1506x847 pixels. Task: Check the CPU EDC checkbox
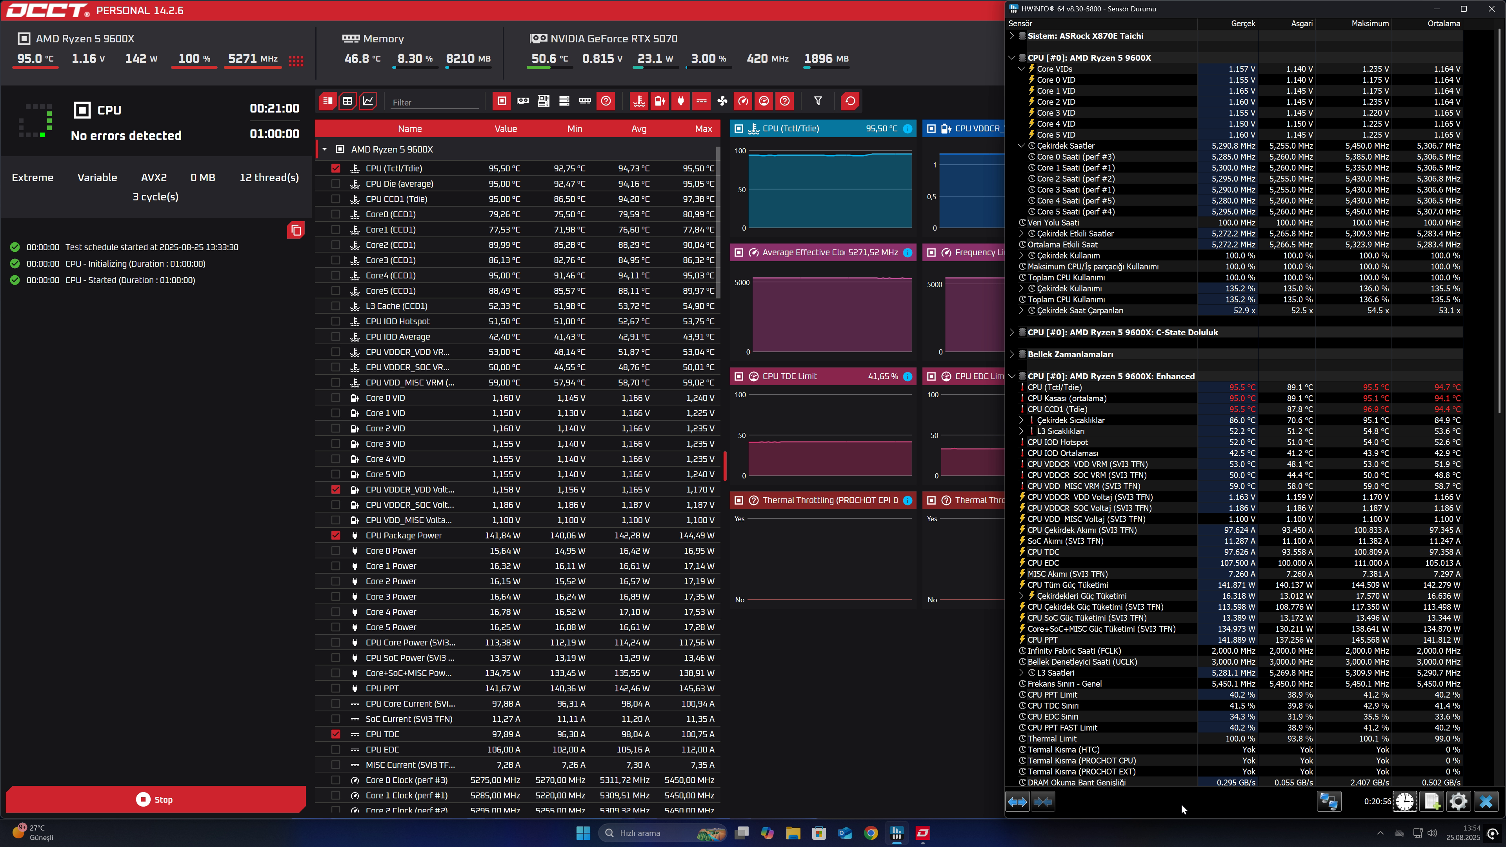(336, 749)
